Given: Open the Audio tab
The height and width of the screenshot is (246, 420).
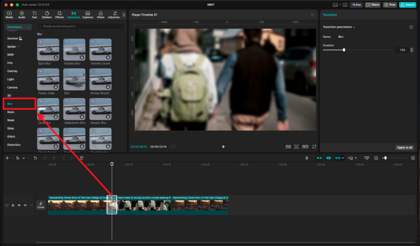Looking at the screenshot, I should point(22,15).
